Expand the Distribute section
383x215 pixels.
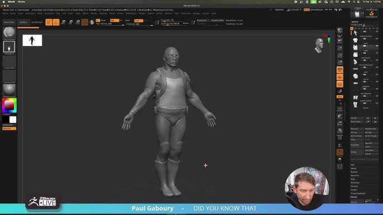point(355,183)
